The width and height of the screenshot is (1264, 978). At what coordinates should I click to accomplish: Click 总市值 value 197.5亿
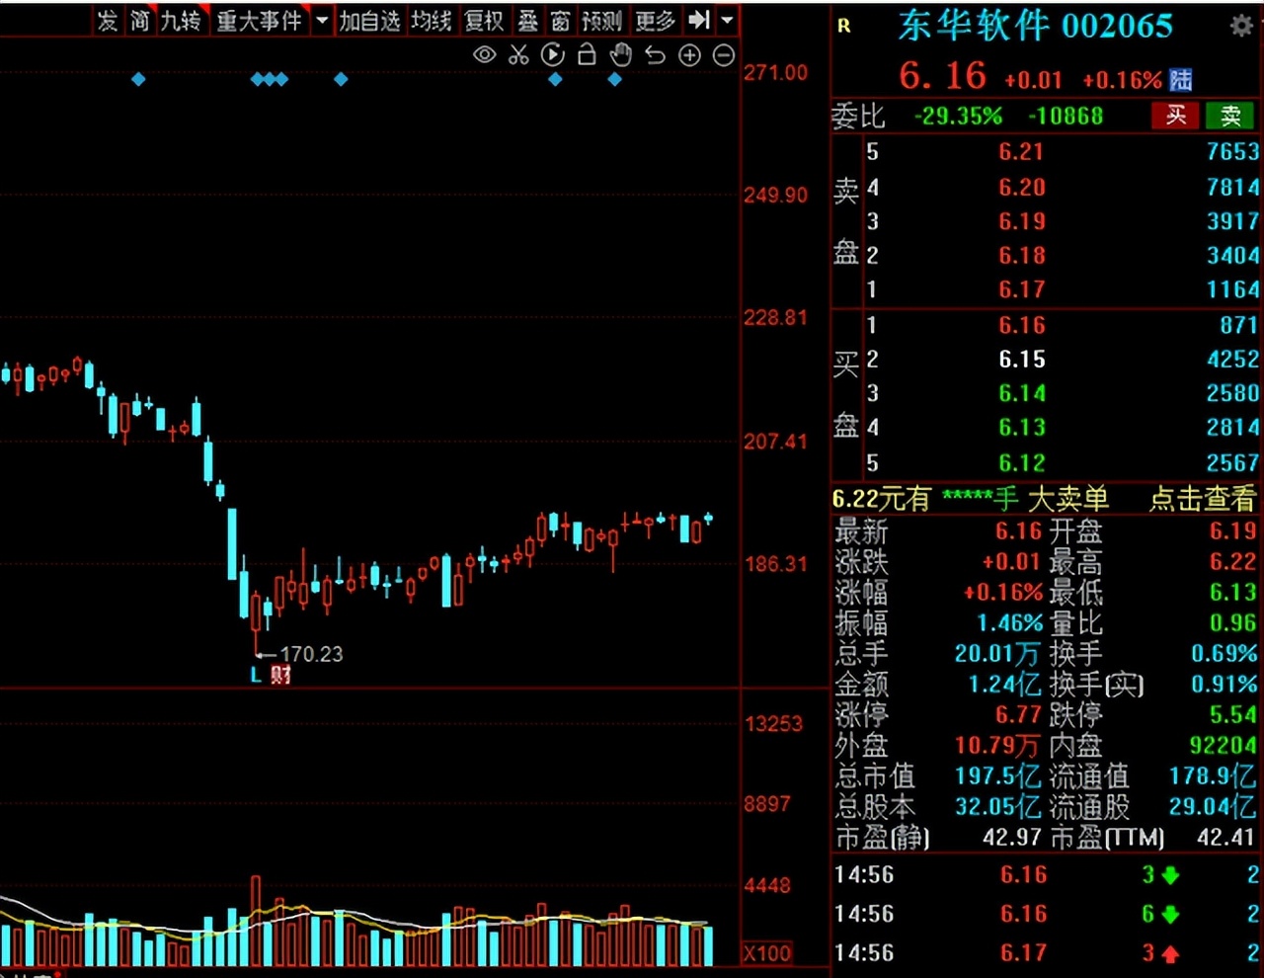pyautogui.click(x=997, y=775)
